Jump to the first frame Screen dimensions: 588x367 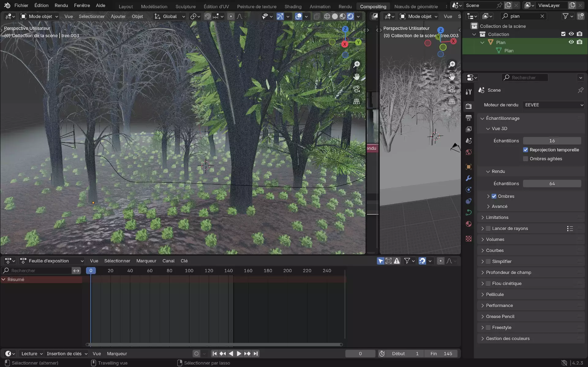(215, 354)
